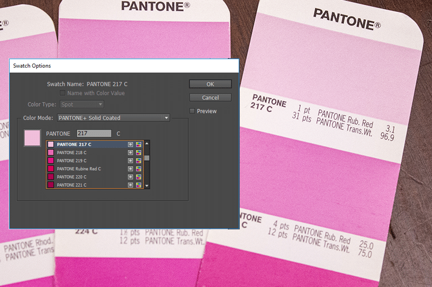Select PANTONE 220 C in the list

[94, 177]
